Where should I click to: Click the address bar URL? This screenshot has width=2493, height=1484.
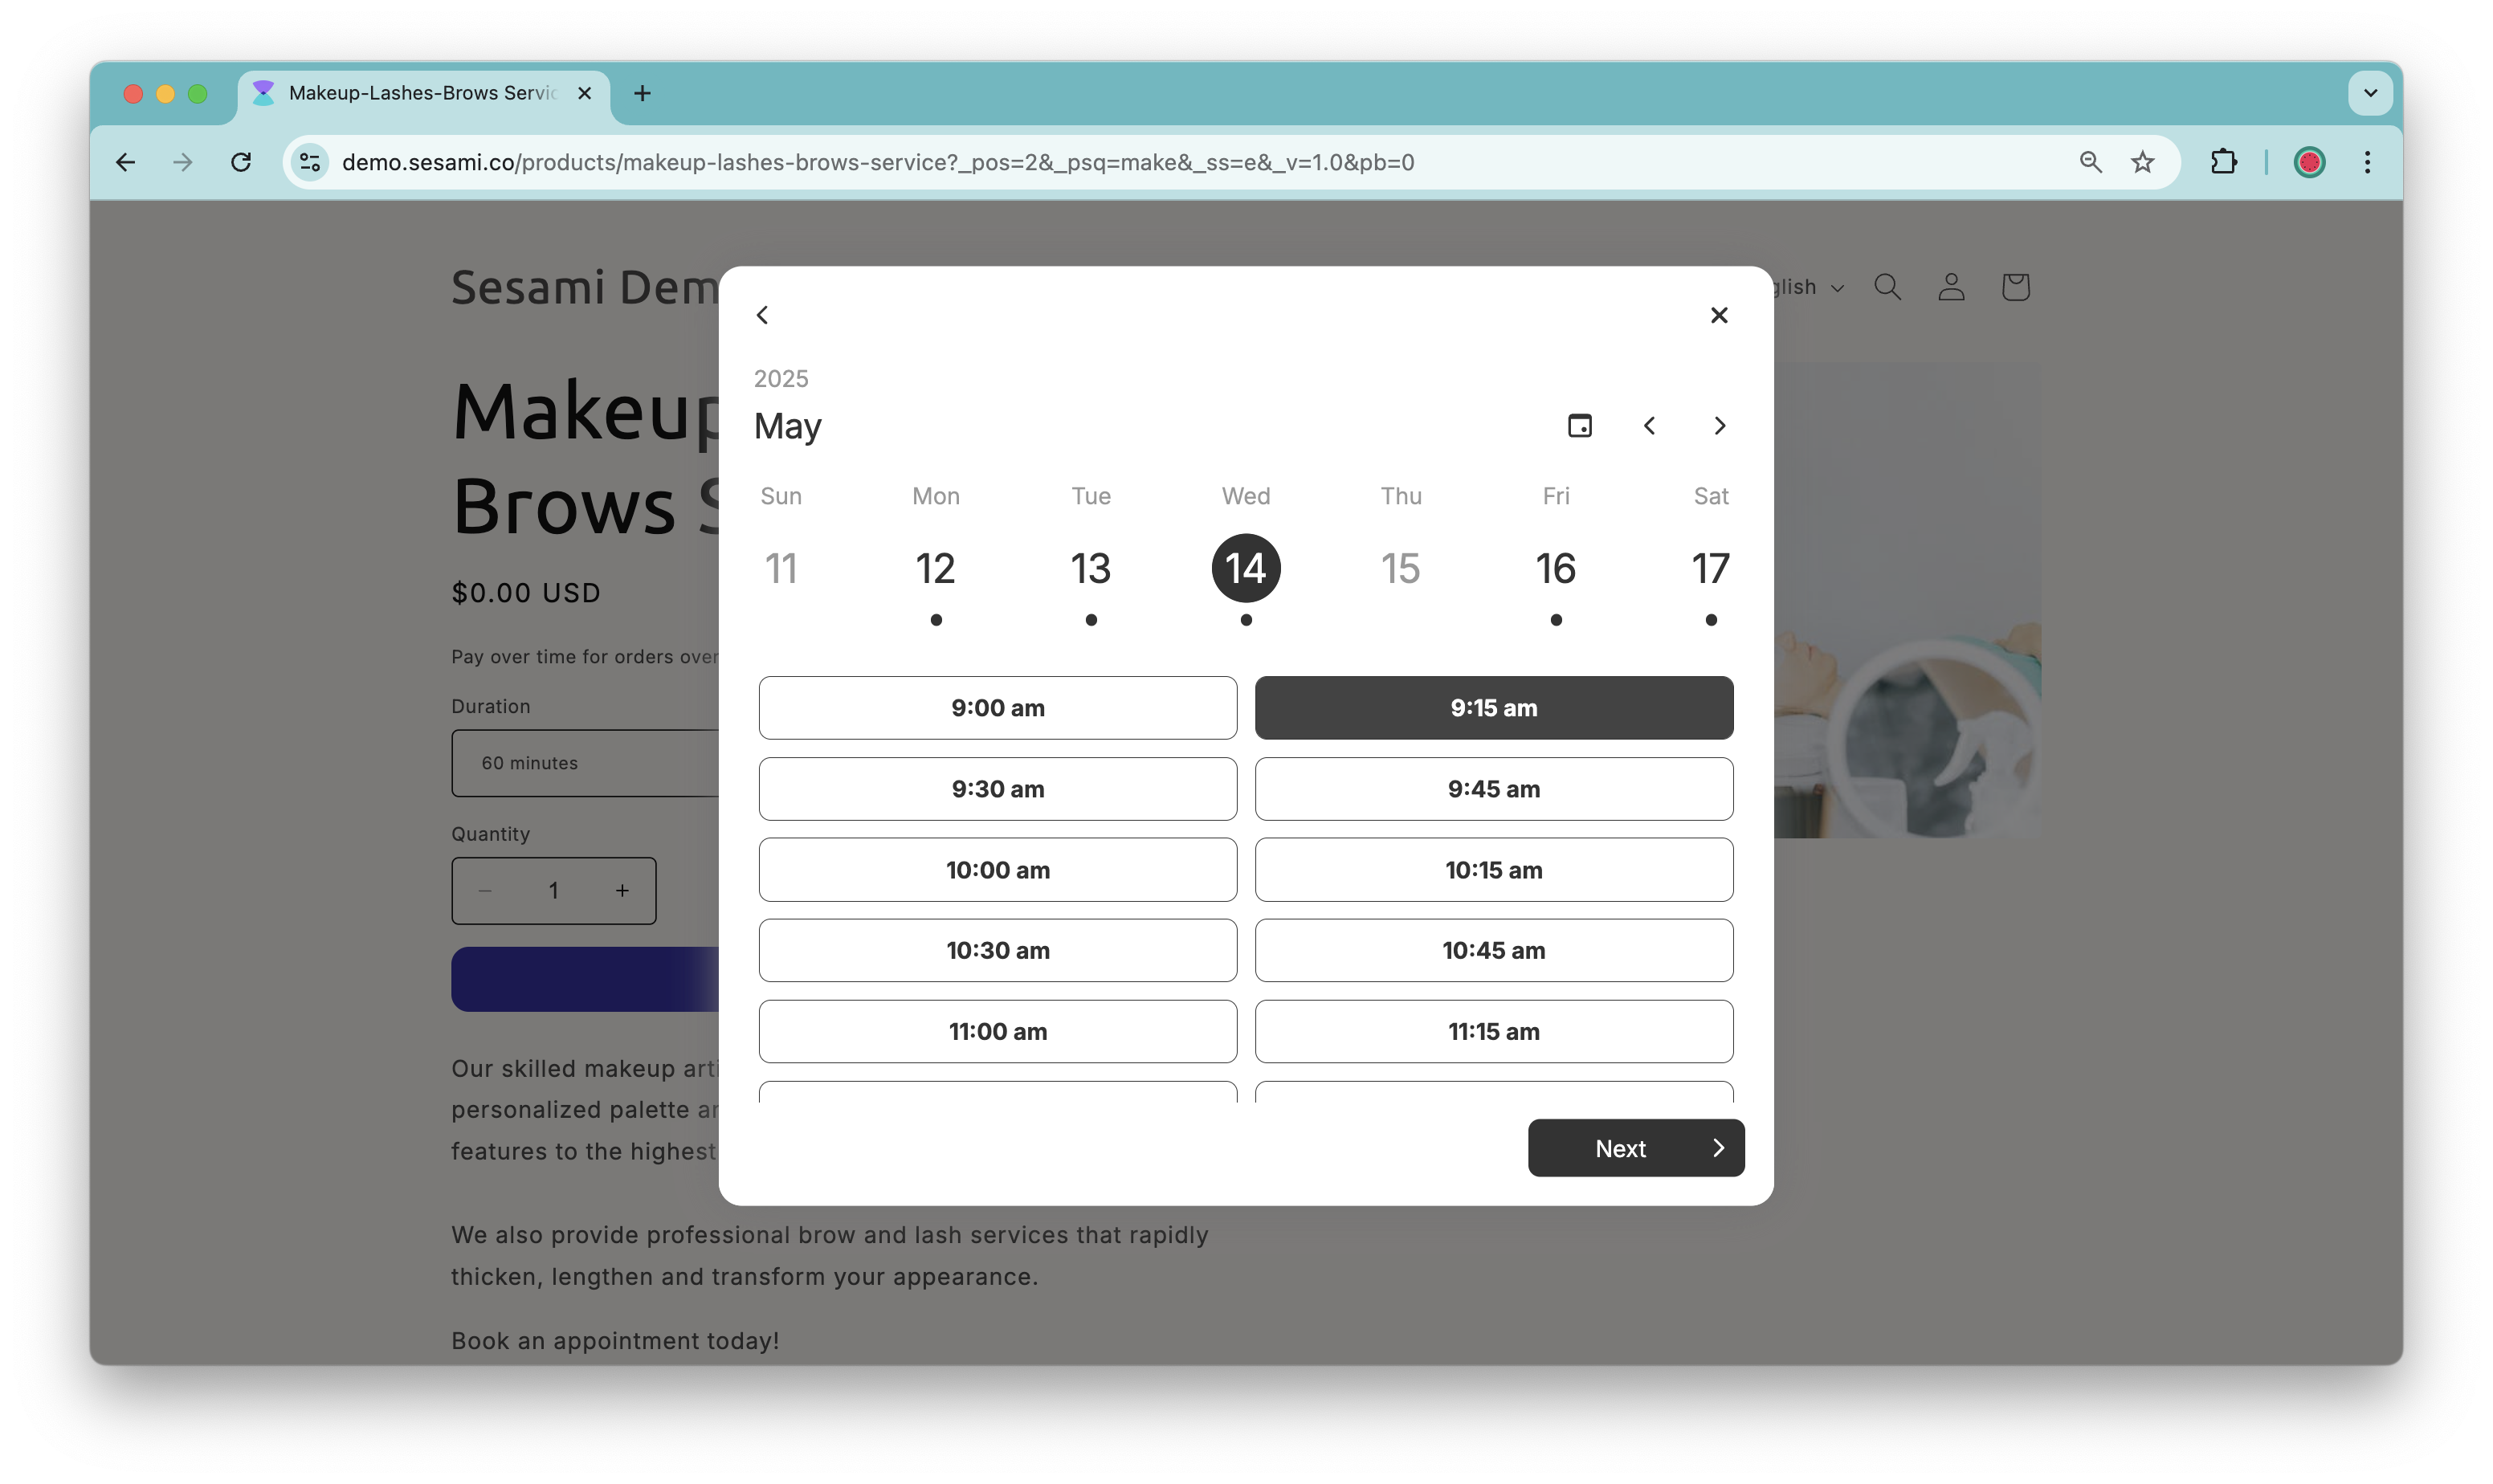coord(877,162)
